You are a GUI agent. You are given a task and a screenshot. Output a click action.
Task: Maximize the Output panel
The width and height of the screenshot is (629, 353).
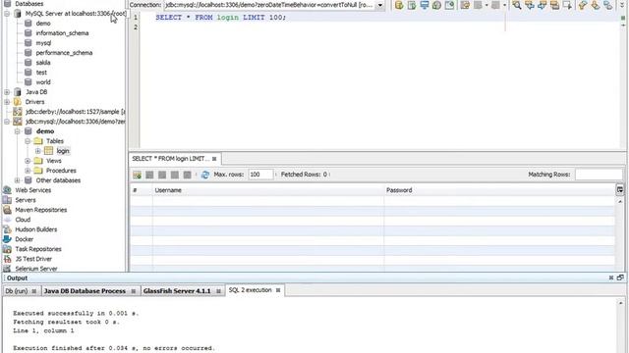(x=620, y=277)
